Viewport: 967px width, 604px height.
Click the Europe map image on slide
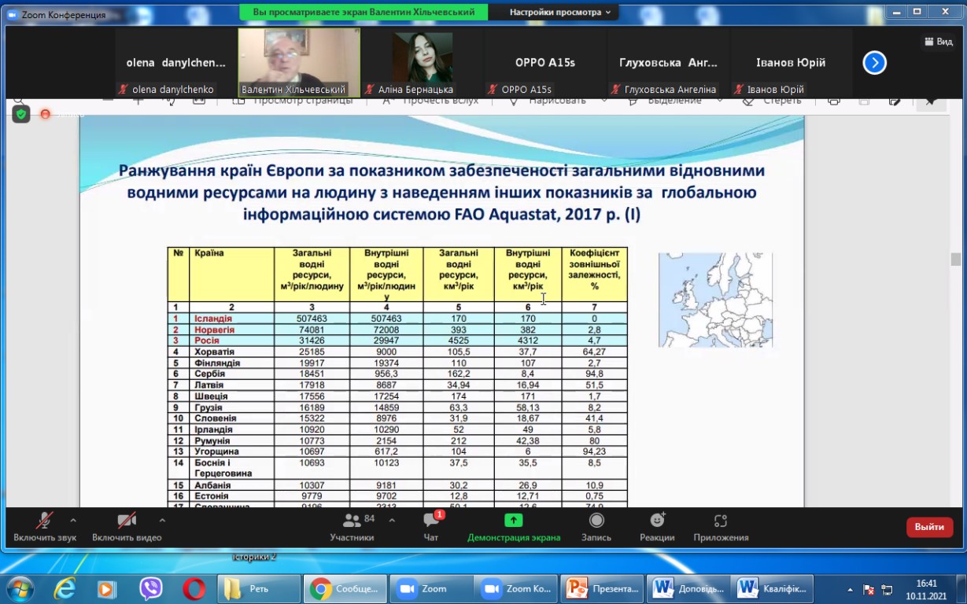point(715,300)
